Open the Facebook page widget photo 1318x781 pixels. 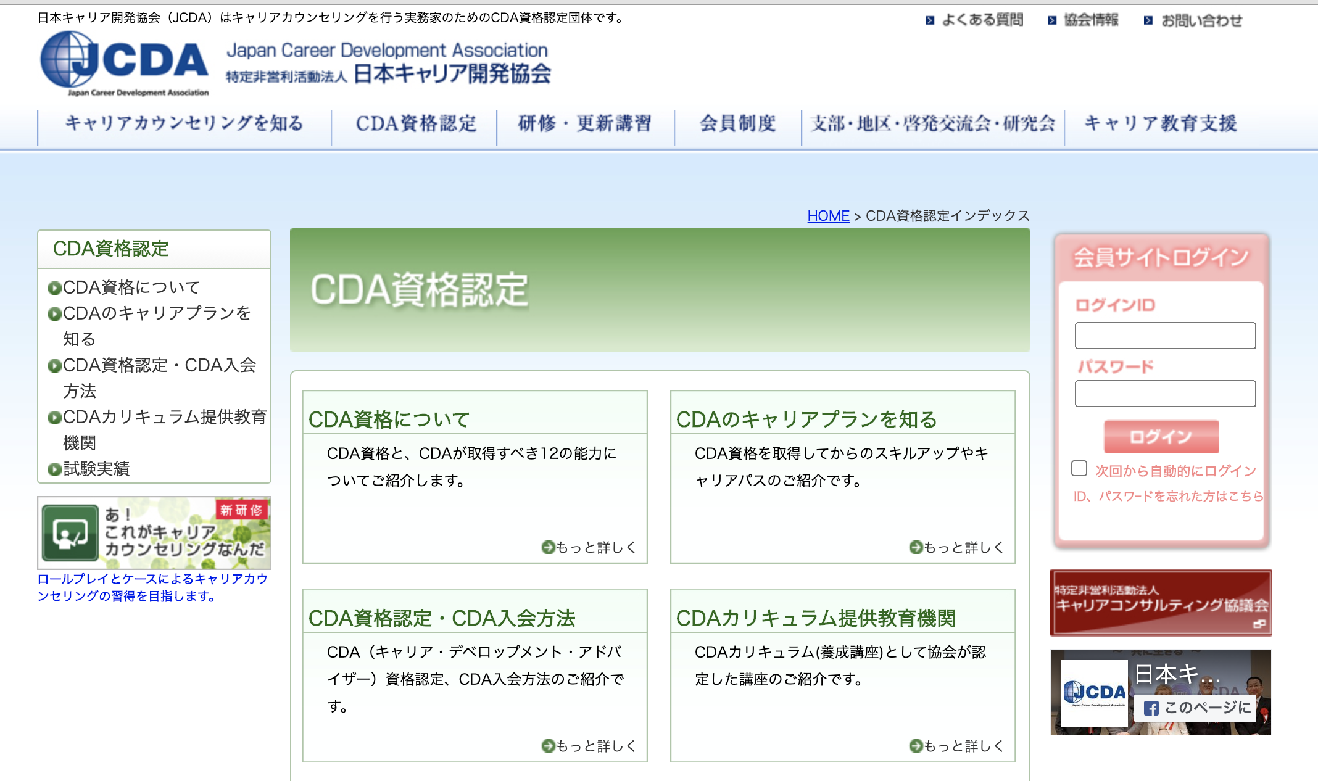[1161, 692]
